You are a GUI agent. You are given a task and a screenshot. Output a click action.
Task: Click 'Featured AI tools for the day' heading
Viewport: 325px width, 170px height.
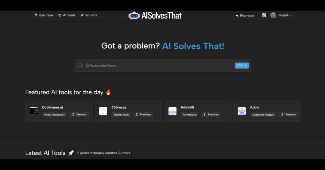64,92
